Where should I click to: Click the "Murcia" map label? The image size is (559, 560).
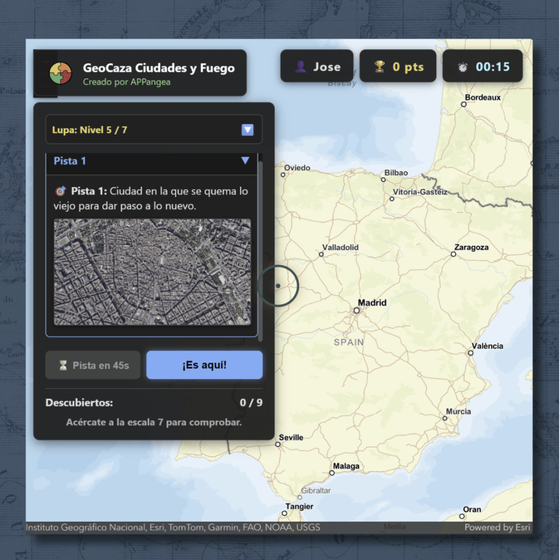[x=458, y=411]
